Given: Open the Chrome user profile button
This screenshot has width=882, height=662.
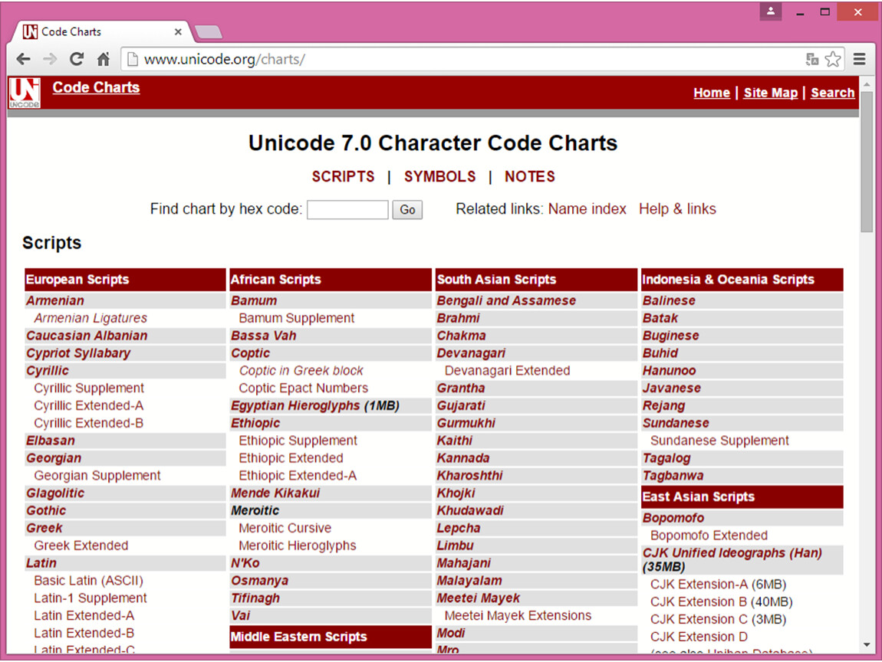Looking at the screenshot, I should (x=771, y=12).
